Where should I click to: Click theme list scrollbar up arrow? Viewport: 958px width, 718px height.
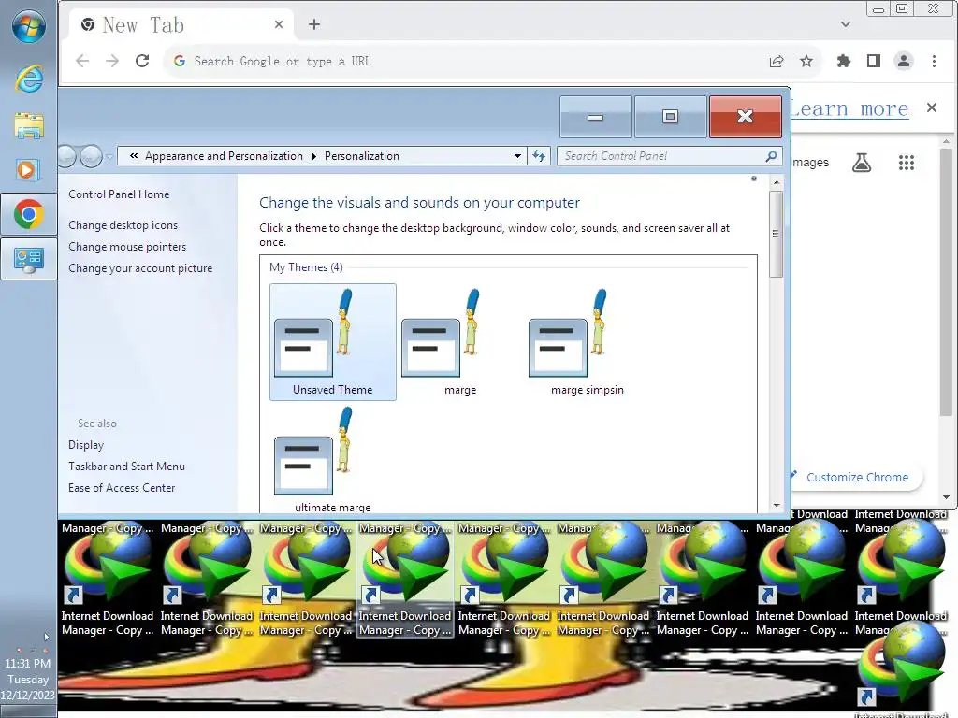[x=776, y=182]
